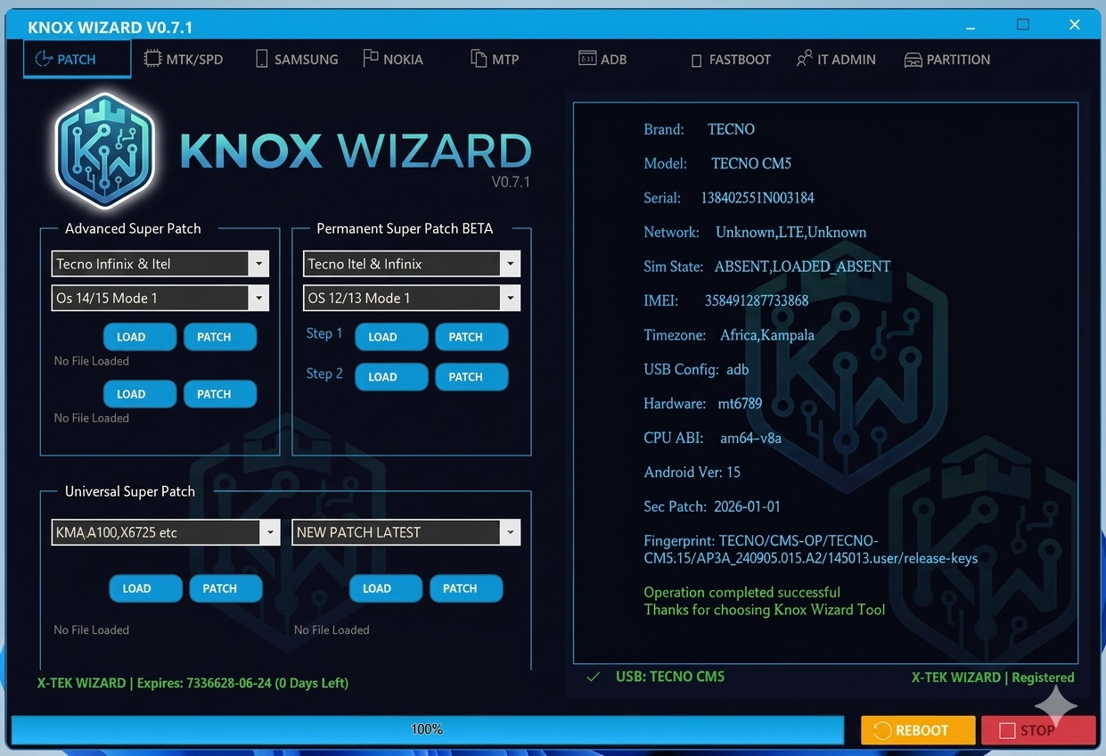Click the terminal icon beside ADB
Viewport: 1106px width, 756px height.
click(x=587, y=58)
